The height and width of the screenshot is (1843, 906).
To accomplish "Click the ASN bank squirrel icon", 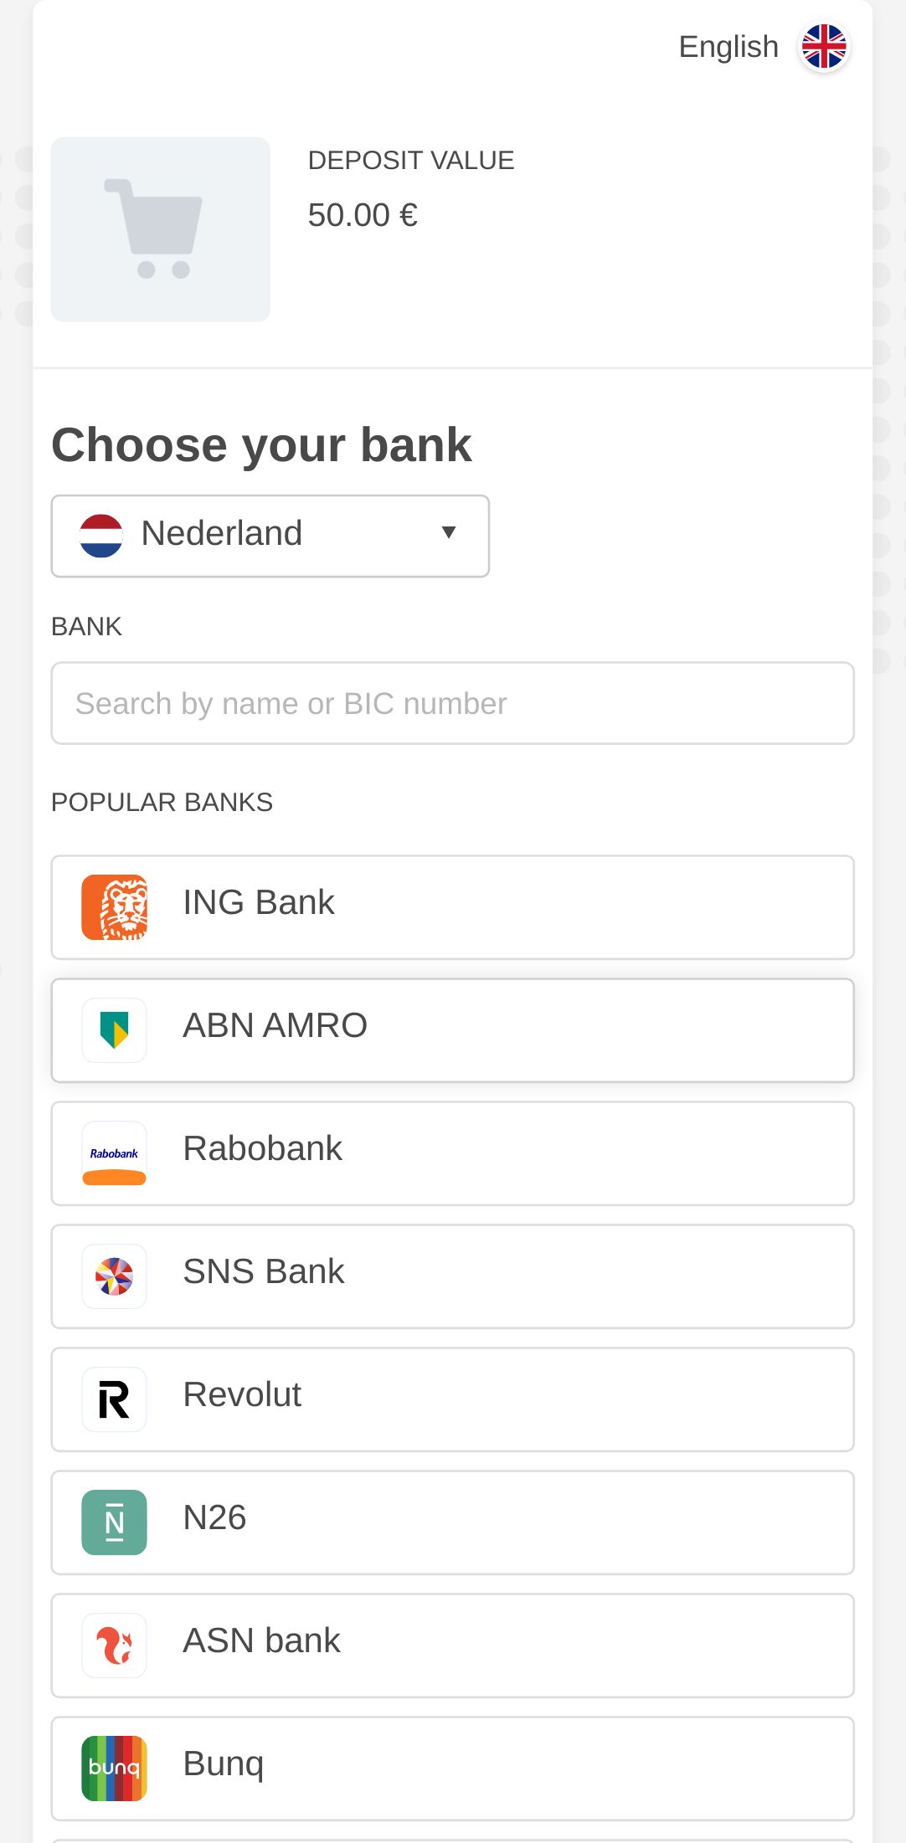I will tap(114, 1645).
